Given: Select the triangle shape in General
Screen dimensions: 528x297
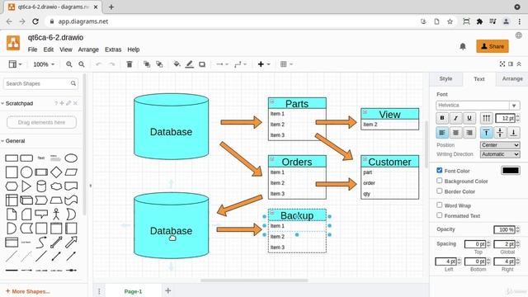Looking at the screenshot, I should (26, 186).
